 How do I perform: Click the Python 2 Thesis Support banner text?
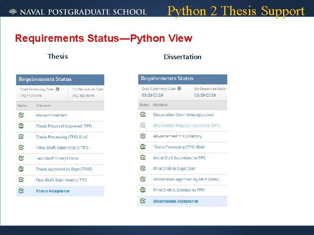coord(236,11)
